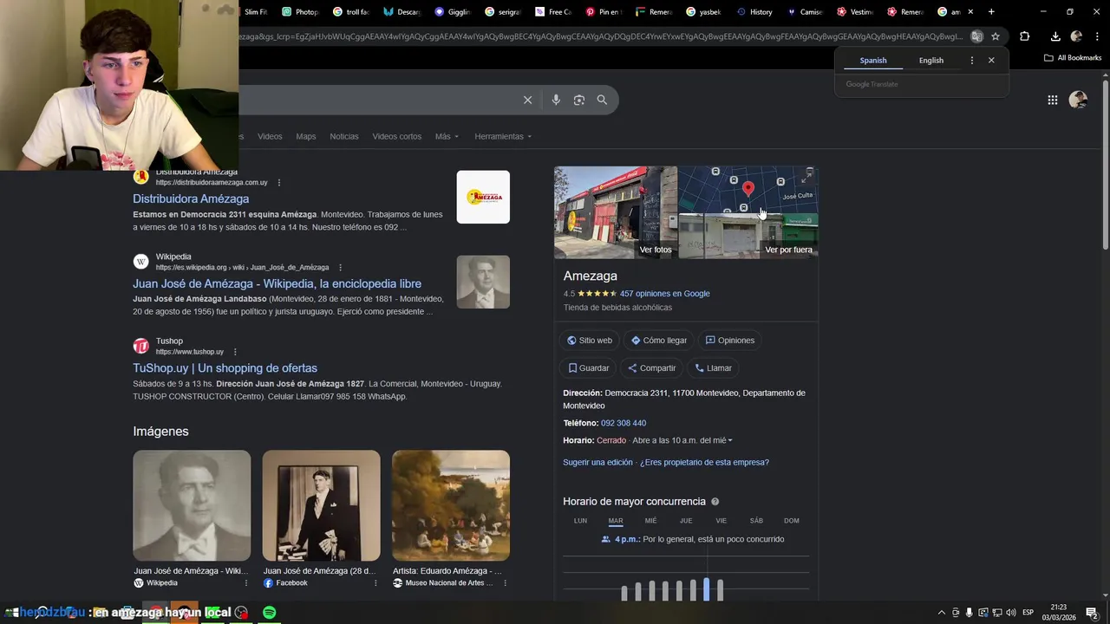Screen dimensions: 1110x624
Task: Open Ver fotos store photo thumbnail
Action: (616, 212)
